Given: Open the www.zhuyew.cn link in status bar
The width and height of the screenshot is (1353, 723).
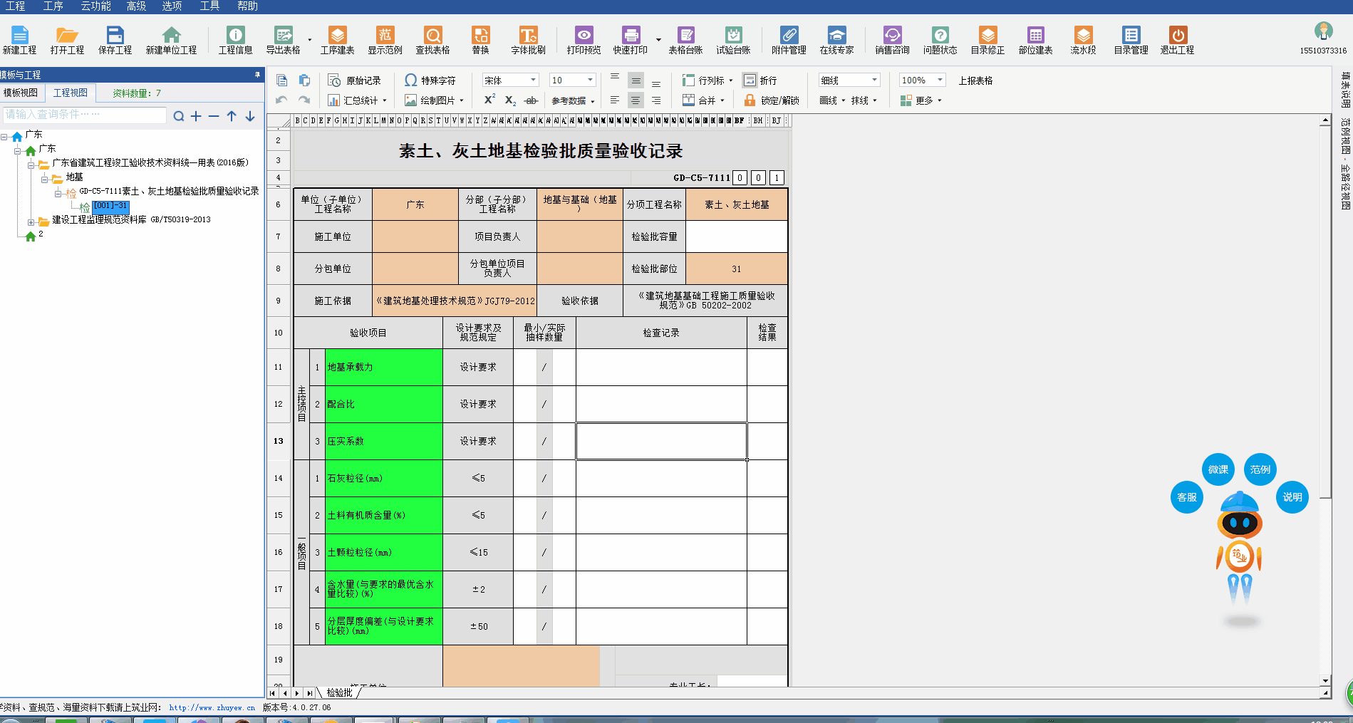Looking at the screenshot, I should pos(212,707).
